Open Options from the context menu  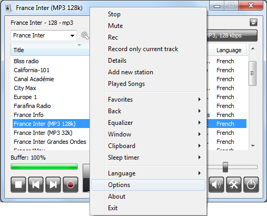(x=148, y=185)
